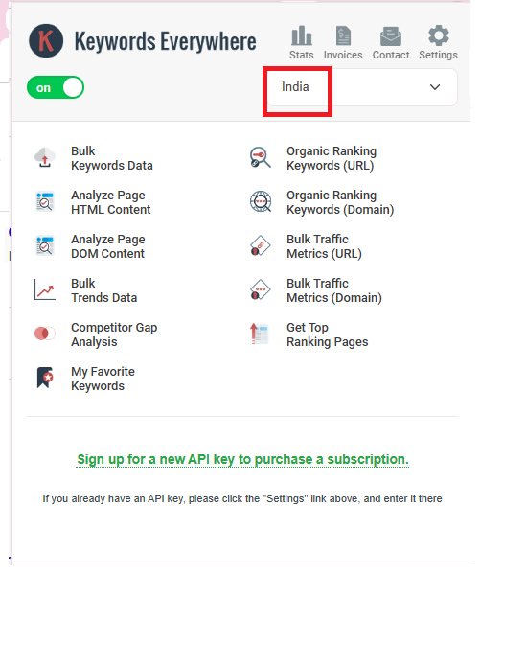The height and width of the screenshot is (669, 526).
Task: Click the My Favorite Keywords bookmark icon
Action: [45, 378]
